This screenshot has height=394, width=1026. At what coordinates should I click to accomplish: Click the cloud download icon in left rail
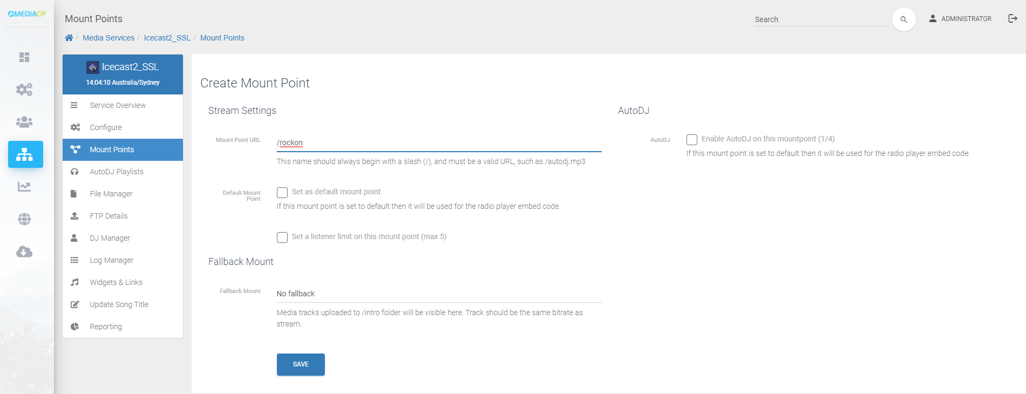pyautogui.click(x=24, y=252)
